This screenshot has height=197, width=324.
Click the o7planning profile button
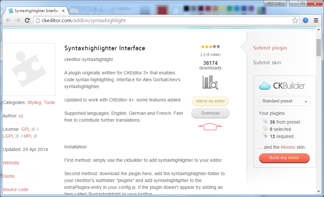pyautogui.click(x=275, y=4)
